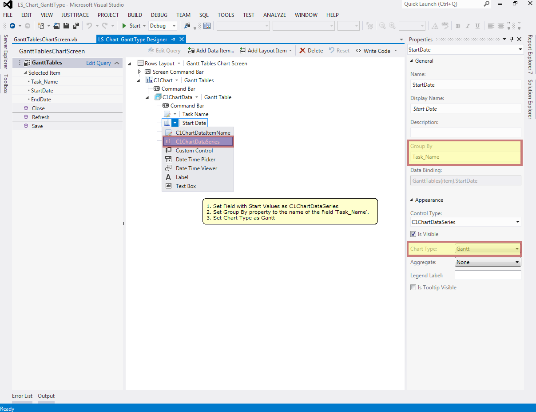This screenshot has height=412, width=536.
Task: Open the Rows Layout control type arrow
Action: coord(179,64)
